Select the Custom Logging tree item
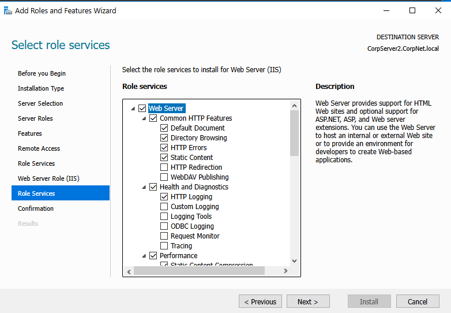Image resolution: width=451 pixels, height=313 pixels. (x=194, y=207)
